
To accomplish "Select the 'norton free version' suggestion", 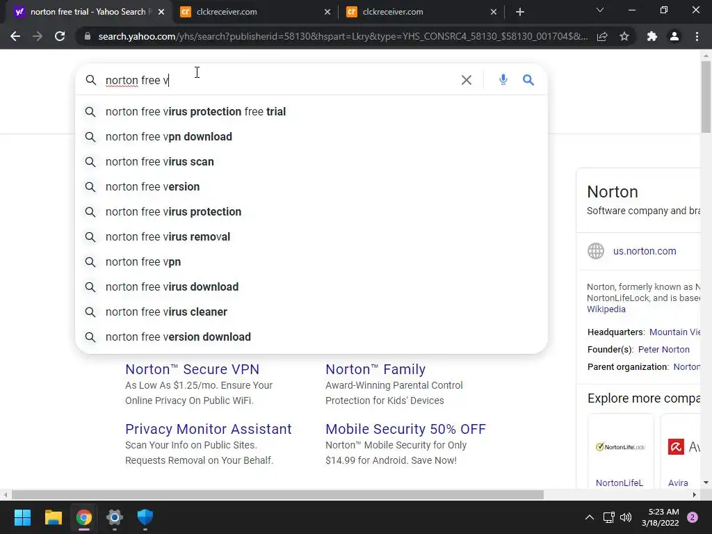I will pyautogui.click(x=311, y=186).
